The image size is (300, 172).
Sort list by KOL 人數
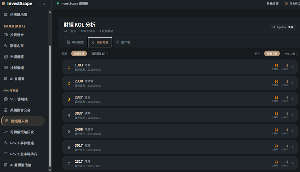click(290, 54)
